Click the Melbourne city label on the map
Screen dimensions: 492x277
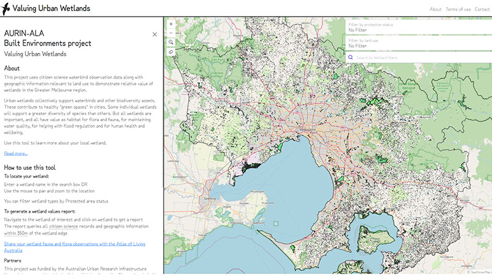tap(307, 129)
